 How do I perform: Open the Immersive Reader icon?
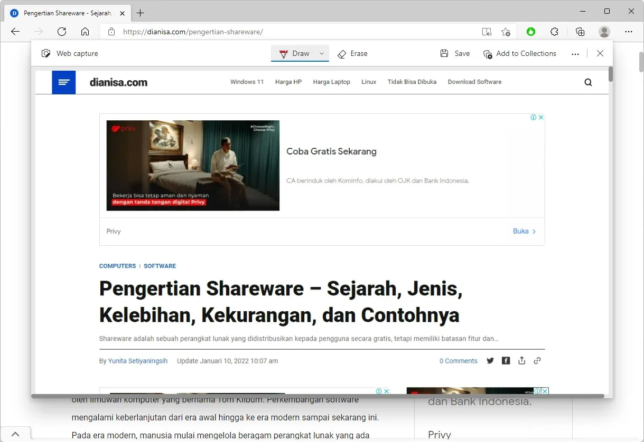click(487, 32)
